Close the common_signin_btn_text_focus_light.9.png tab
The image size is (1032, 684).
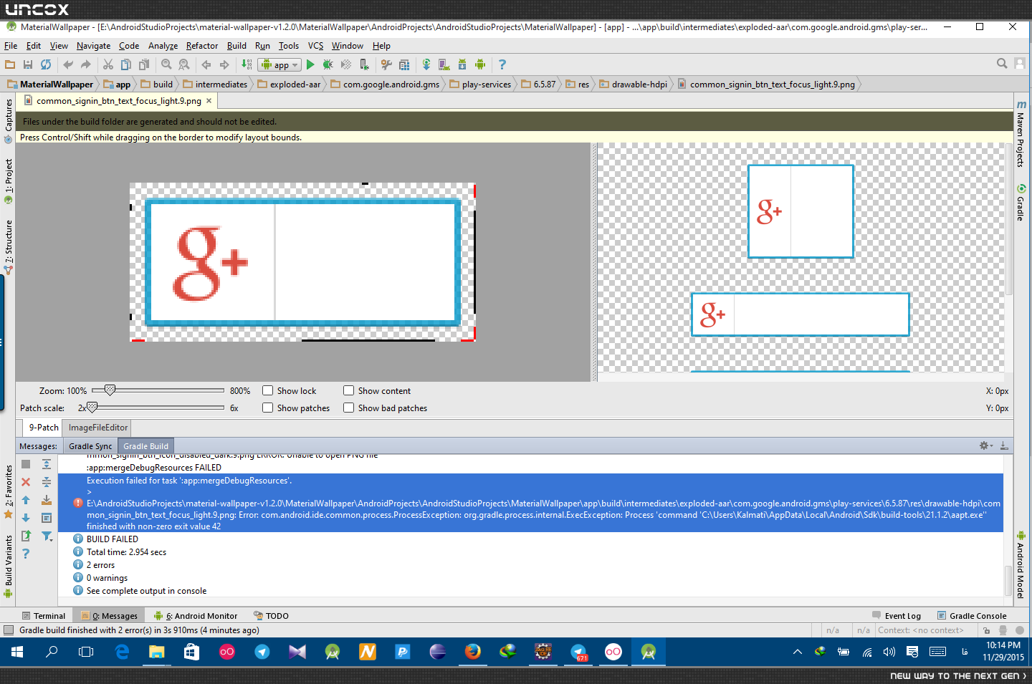tap(209, 101)
